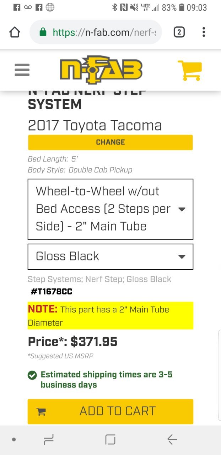Open Android recent apps button
The height and width of the screenshot is (455, 221).
click(49, 440)
